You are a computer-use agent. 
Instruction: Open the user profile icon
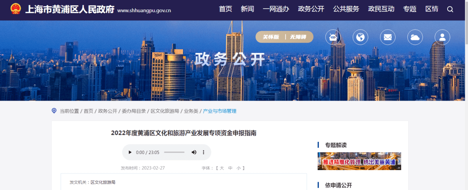click(x=442, y=37)
